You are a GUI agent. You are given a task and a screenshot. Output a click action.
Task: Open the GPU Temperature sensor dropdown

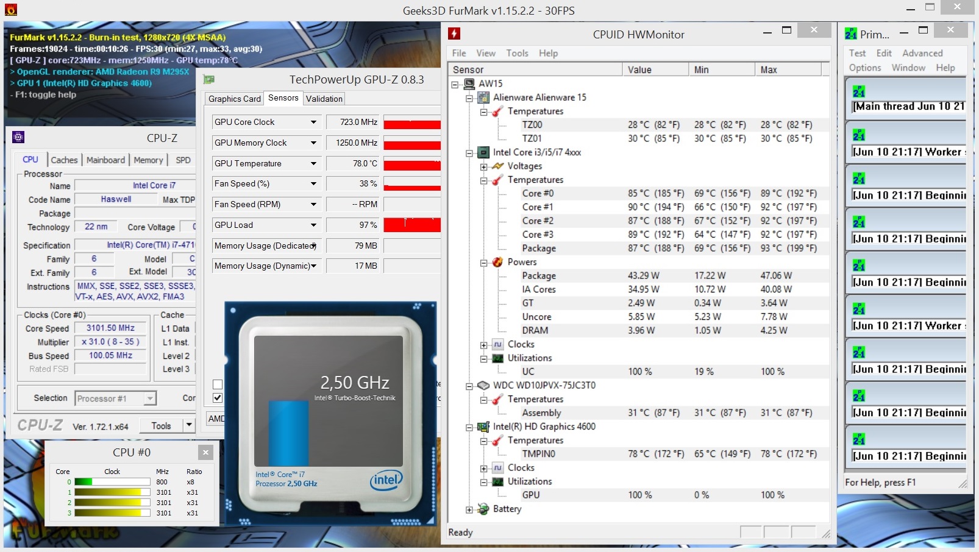click(x=313, y=163)
